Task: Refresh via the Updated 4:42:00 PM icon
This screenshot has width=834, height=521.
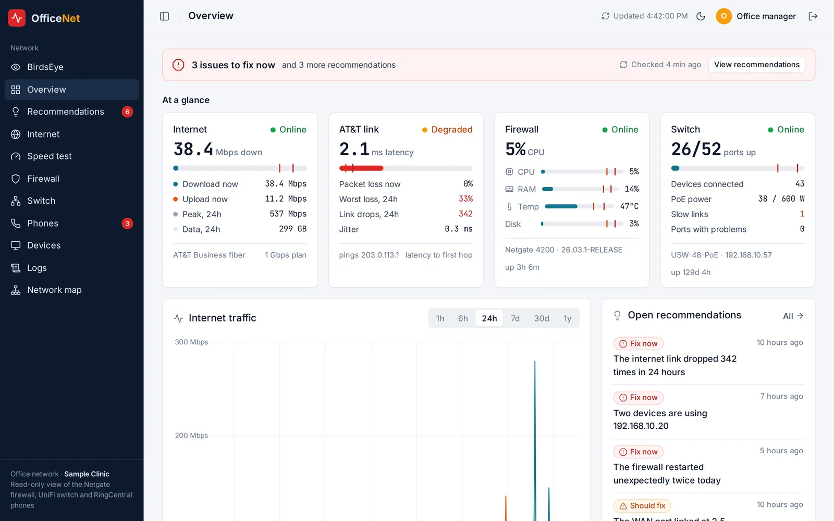Action: point(605,16)
